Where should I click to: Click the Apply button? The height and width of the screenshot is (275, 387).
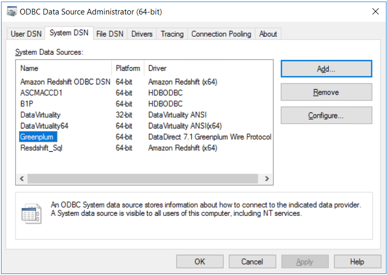305,262
